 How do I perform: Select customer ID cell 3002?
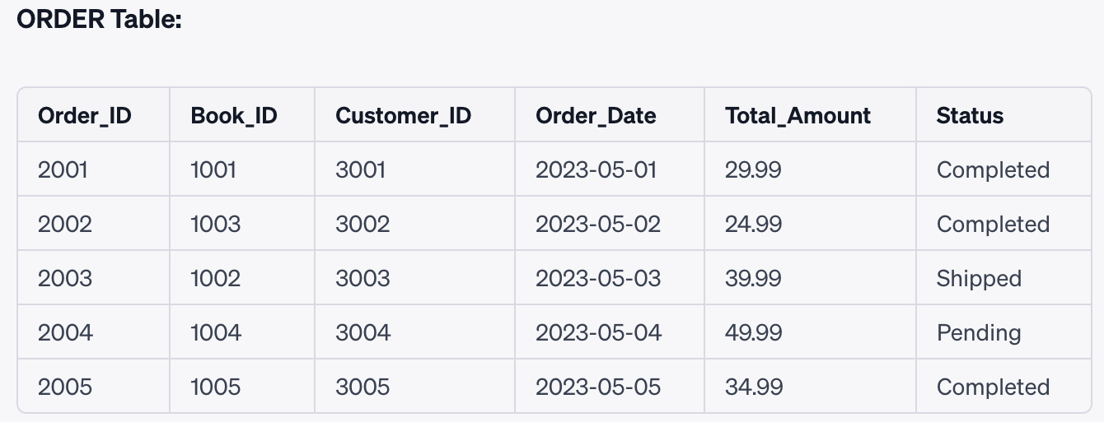pyautogui.click(x=363, y=224)
